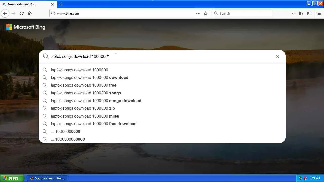Restore down the Firefox window
The image size is (324, 182).
315,3
